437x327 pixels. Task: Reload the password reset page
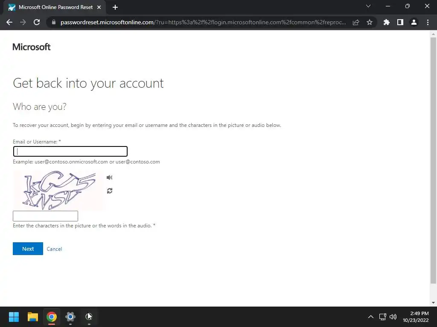tap(37, 22)
